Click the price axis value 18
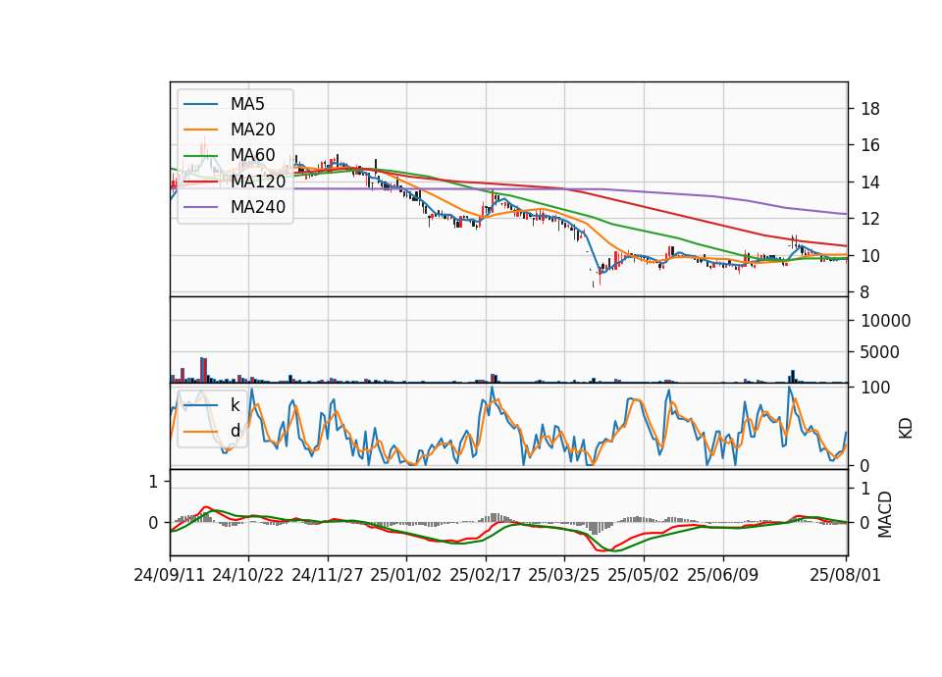 pyautogui.click(x=870, y=109)
